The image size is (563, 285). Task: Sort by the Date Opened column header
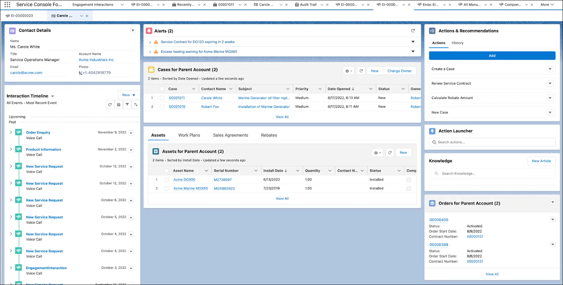[341, 89]
